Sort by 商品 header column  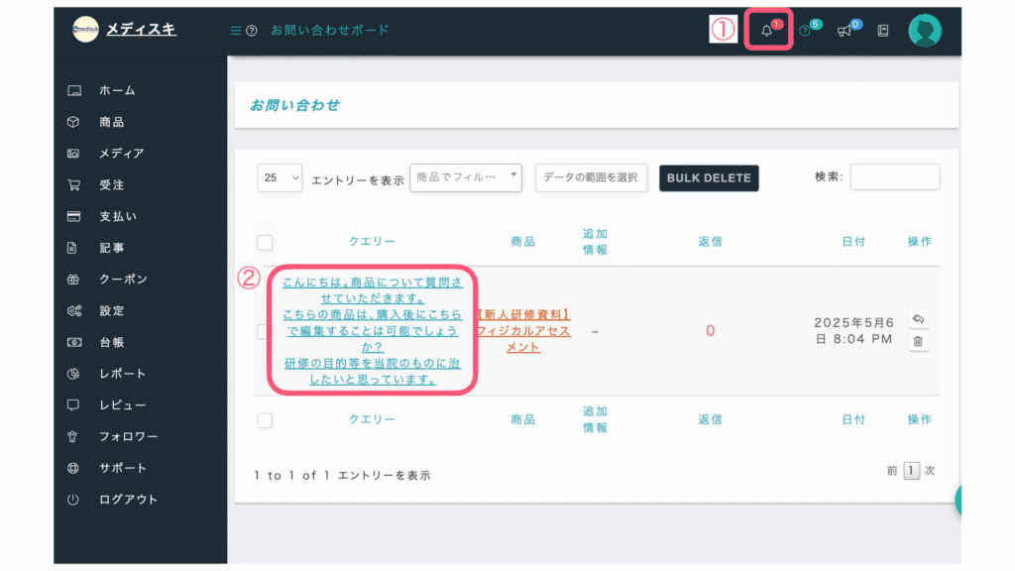tap(522, 242)
